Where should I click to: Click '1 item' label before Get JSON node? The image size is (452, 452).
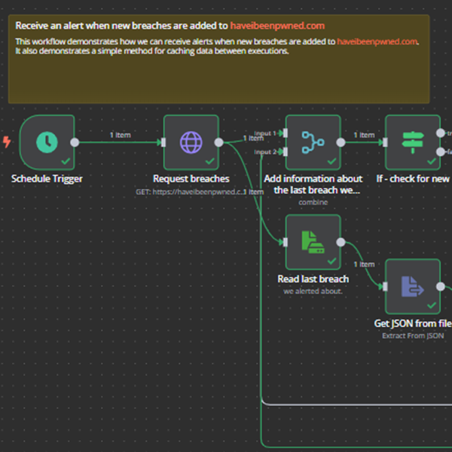(364, 264)
